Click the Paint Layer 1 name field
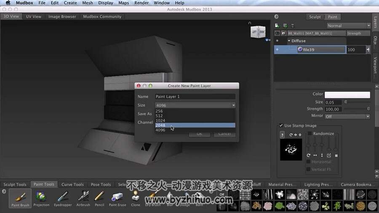This screenshot has height=213, width=379. pyautogui.click(x=195, y=96)
